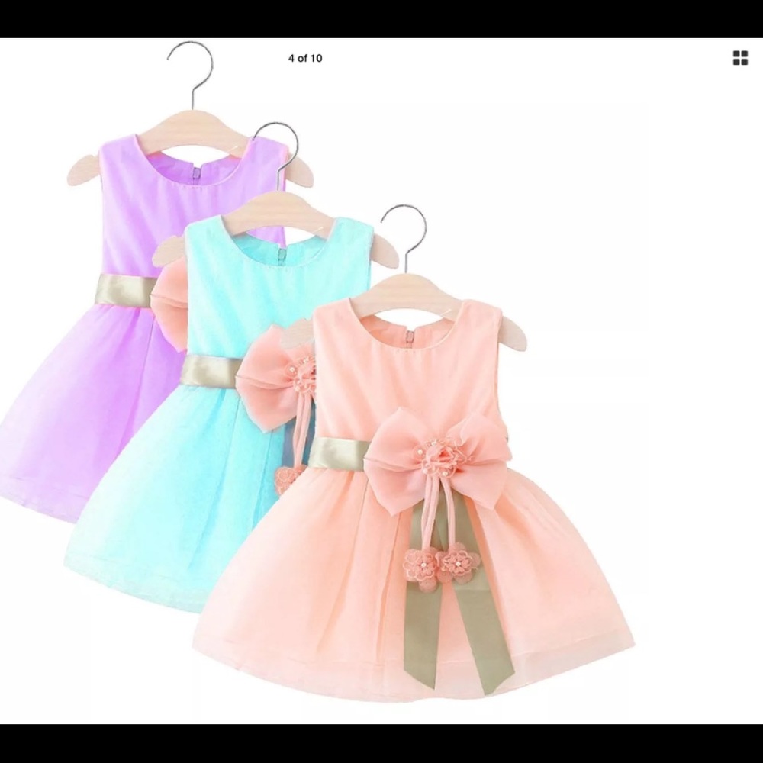
Task: Open the thumbnail grid view icon
Action: (x=740, y=58)
